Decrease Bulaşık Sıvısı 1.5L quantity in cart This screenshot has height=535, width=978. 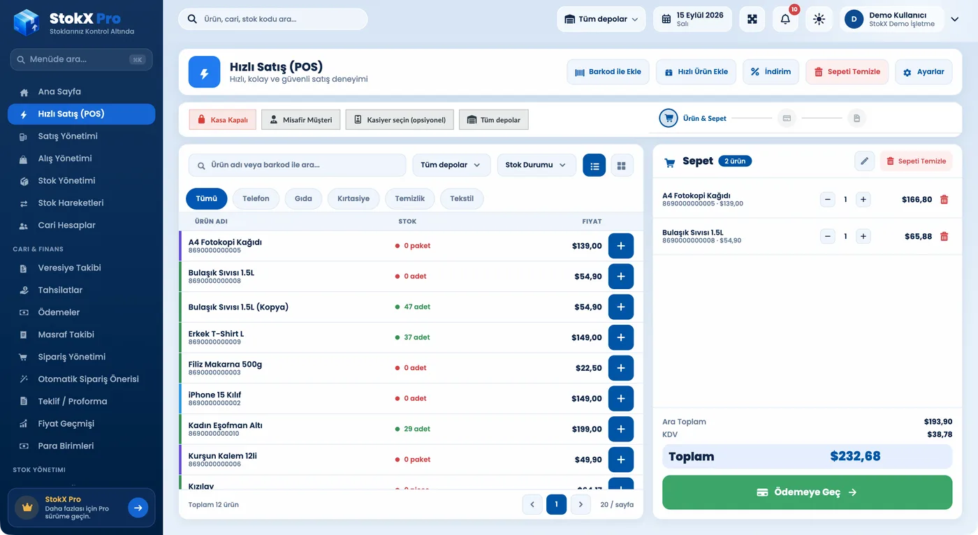click(828, 237)
